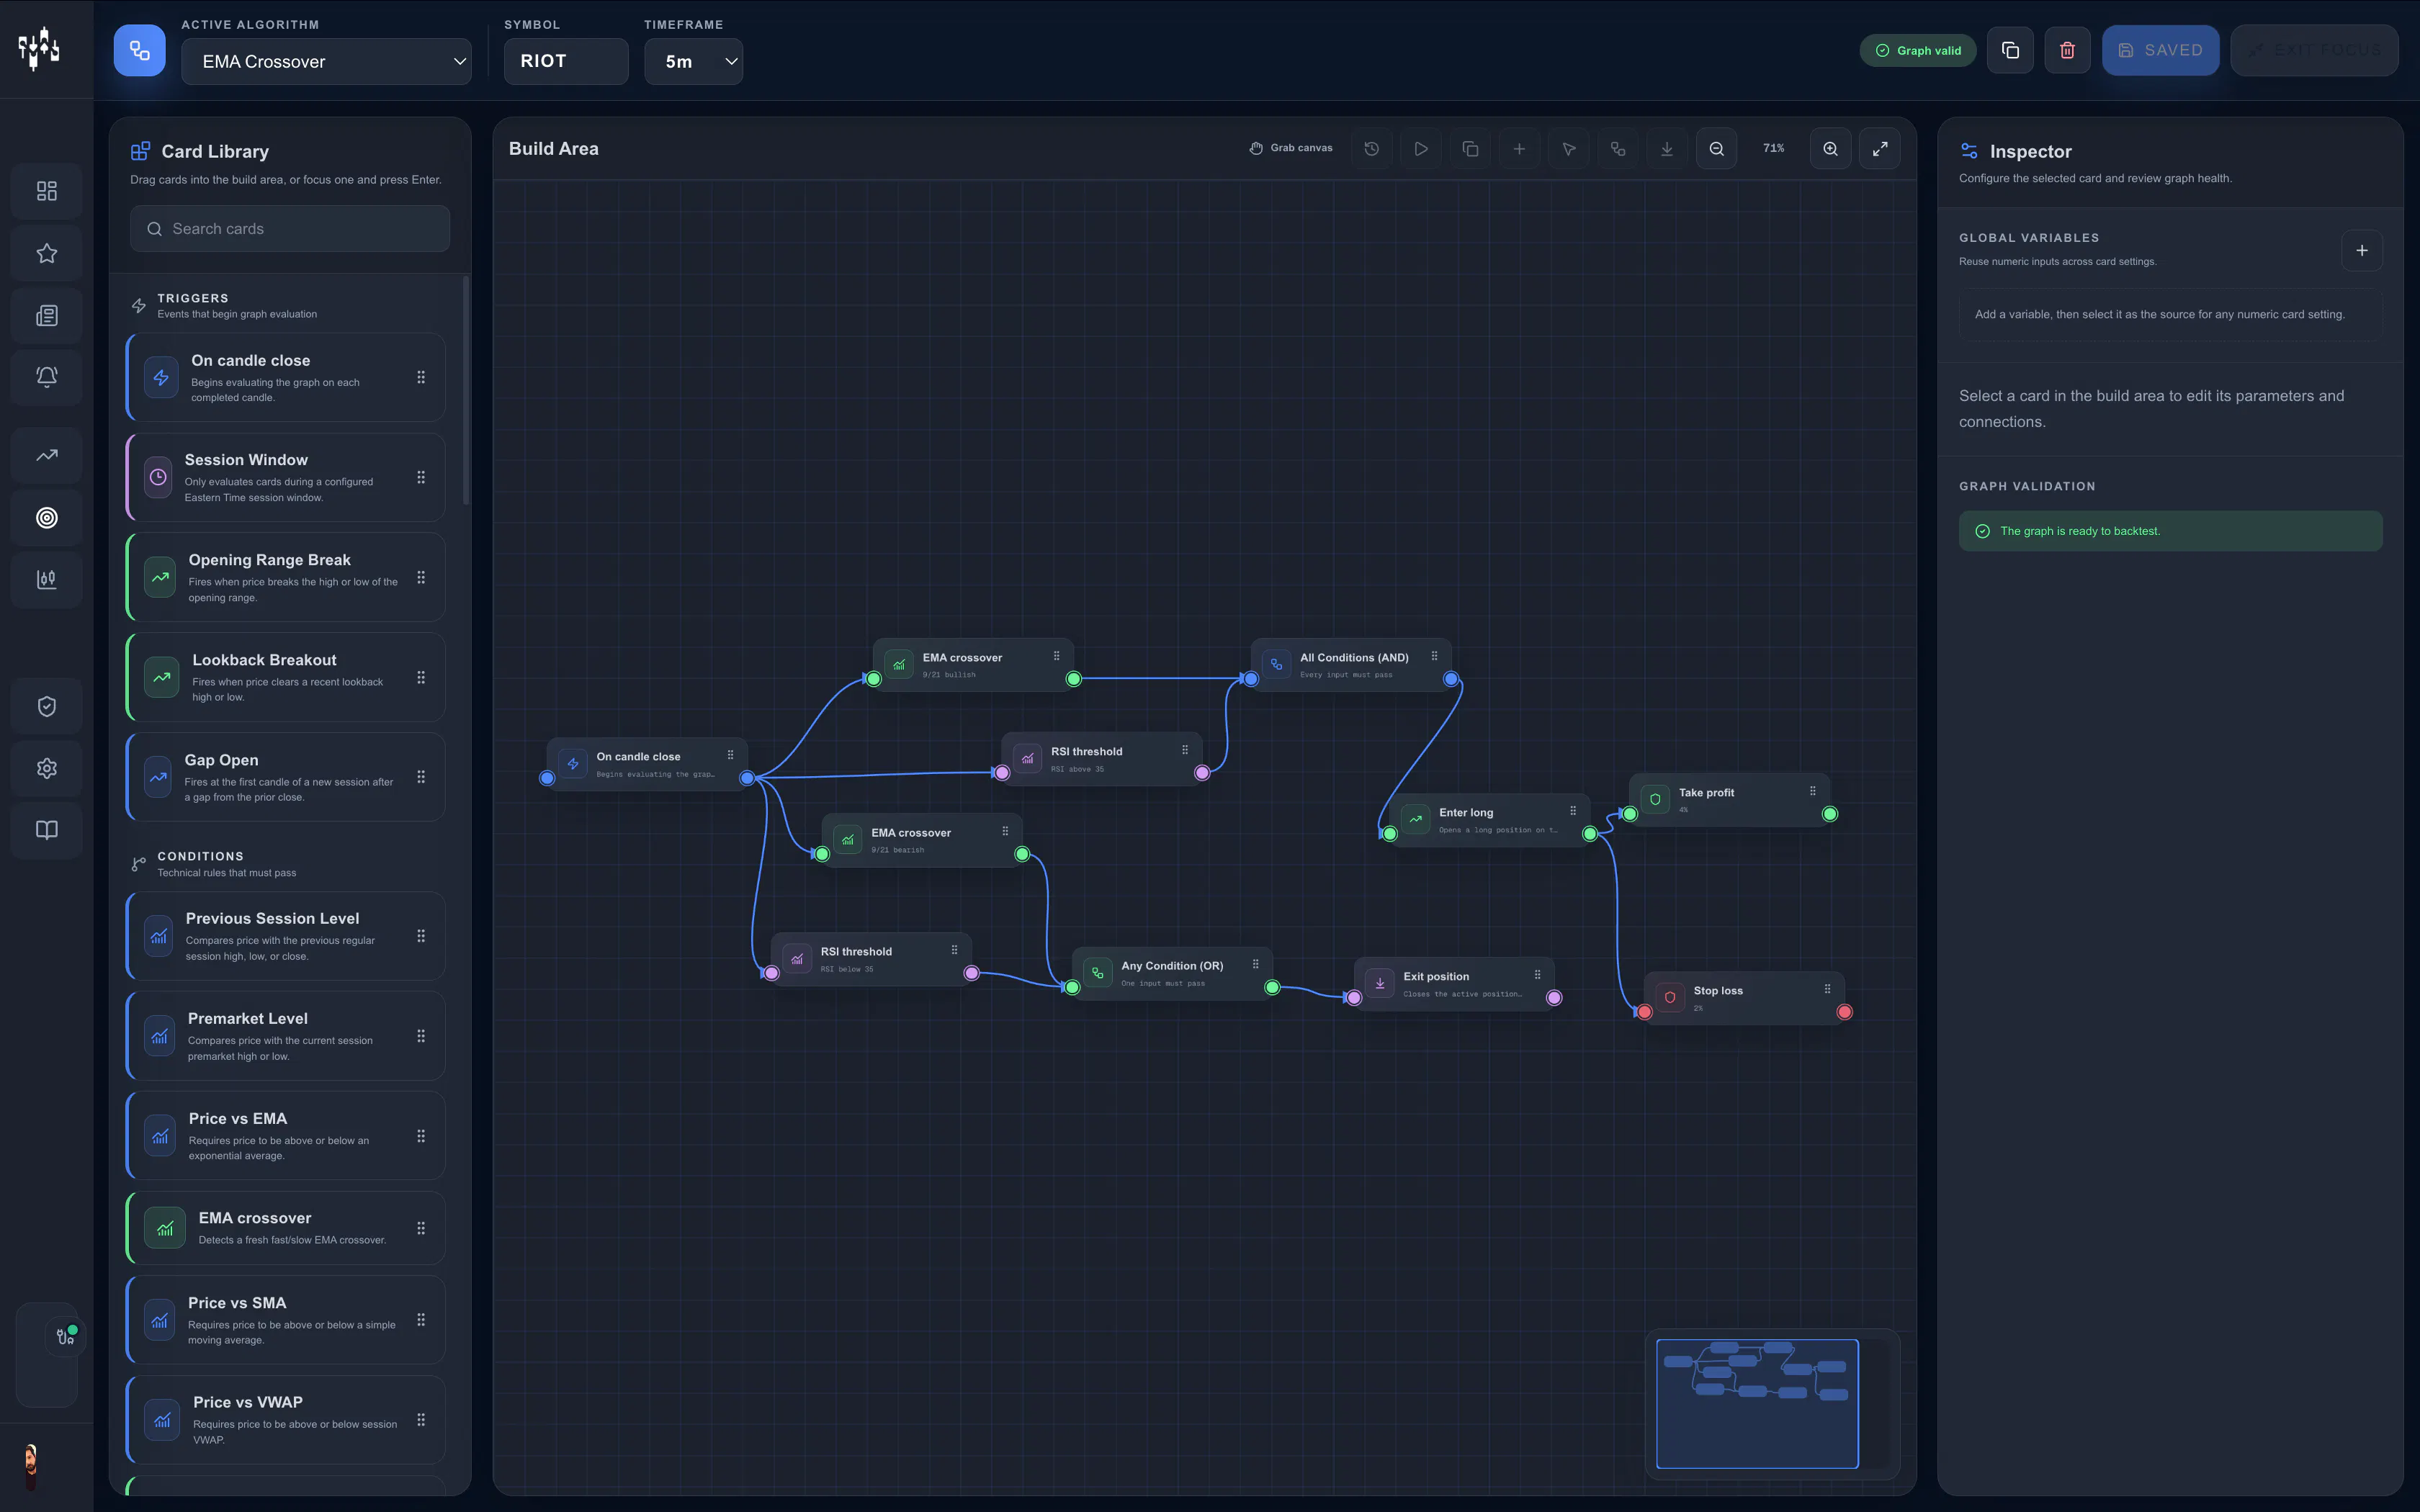Click the blue algorithm graph icon button
This screenshot has width=2420, height=1512.
(139, 51)
